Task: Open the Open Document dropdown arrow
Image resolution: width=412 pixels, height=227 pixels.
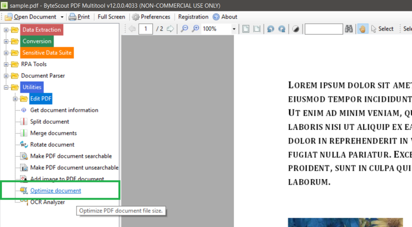Action: [x=62, y=17]
